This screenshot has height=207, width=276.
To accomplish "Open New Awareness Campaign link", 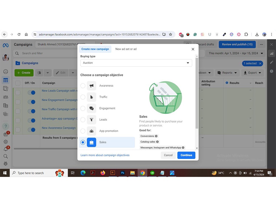I will pyautogui.click(x=59, y=128).
